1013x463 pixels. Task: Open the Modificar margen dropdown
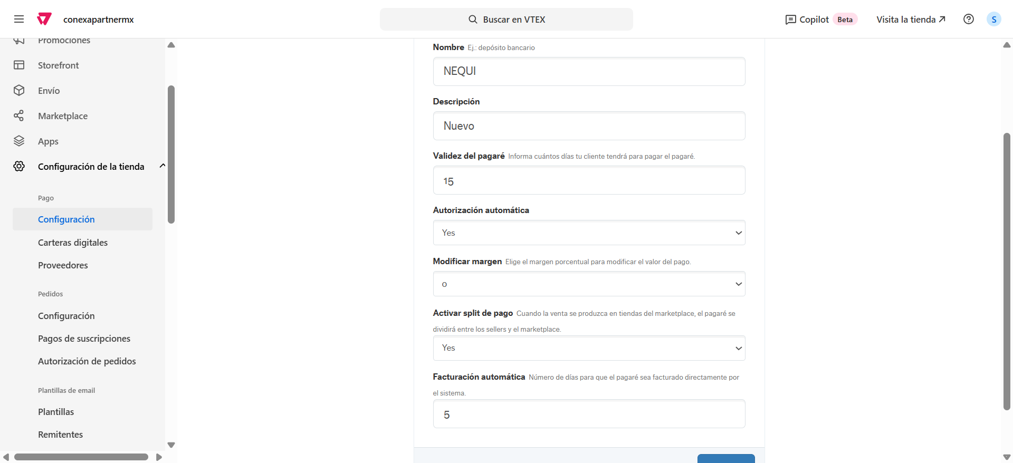[x=588, y=284]
